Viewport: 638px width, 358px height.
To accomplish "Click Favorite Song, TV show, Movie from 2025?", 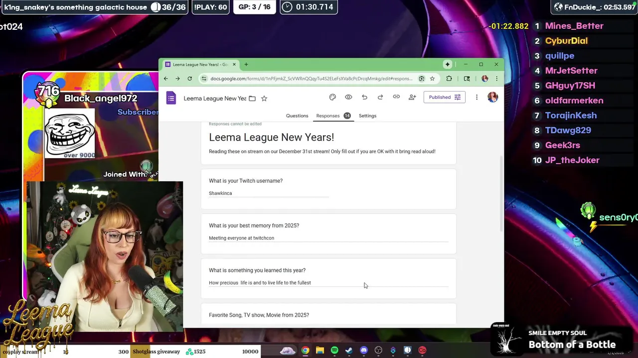I will coord(259,315).
